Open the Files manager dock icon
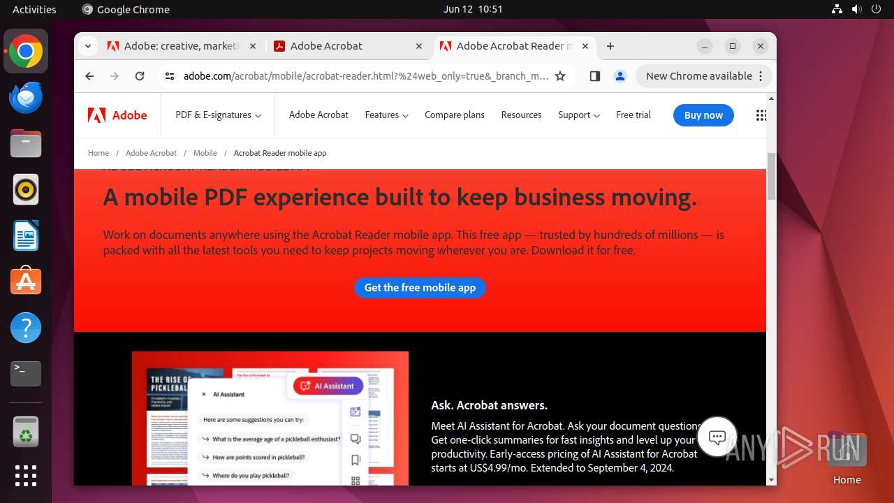Viewport: 894px width, 503px height. click(x=26, y=144)
